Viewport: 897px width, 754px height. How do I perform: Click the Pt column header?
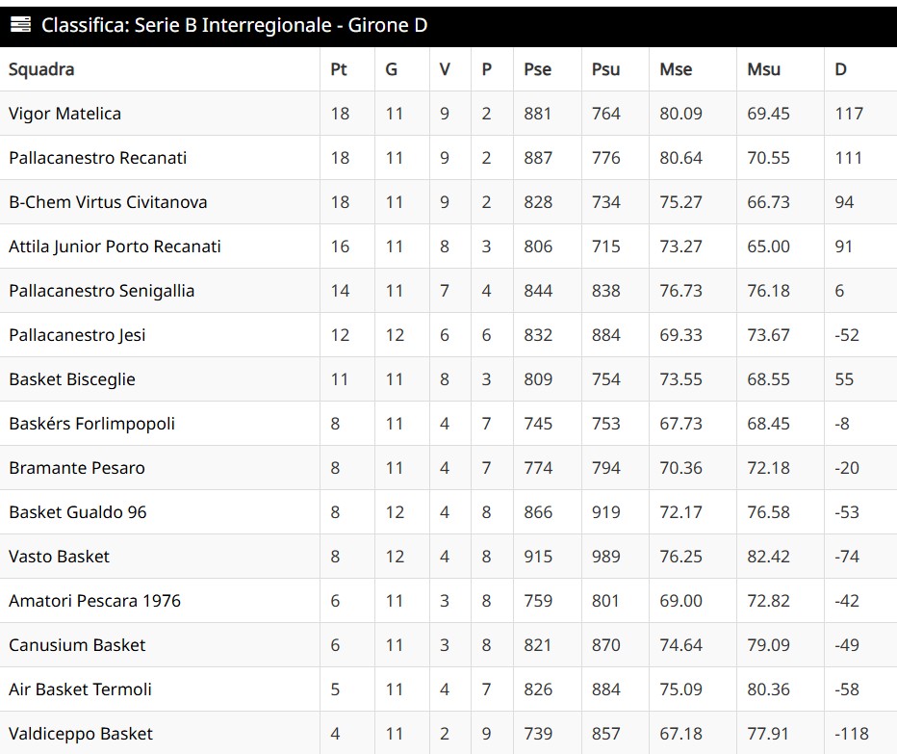[339, 69]
